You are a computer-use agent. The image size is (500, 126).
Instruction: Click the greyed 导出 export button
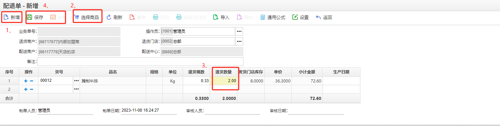coord(245,17)
